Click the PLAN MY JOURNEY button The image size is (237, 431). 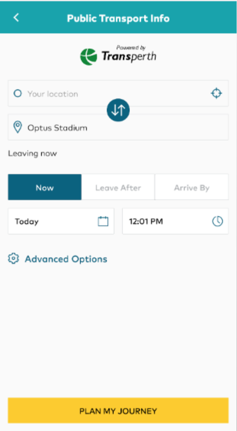tap(118, 410)
